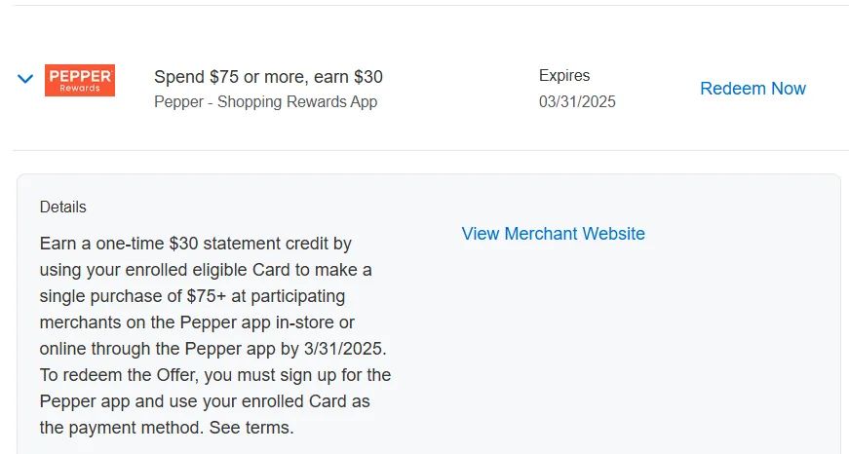Viewport: 849px width, 454px height.
Task: Click the 'To redeem the Offer' sentence
Action: (215, 375)
